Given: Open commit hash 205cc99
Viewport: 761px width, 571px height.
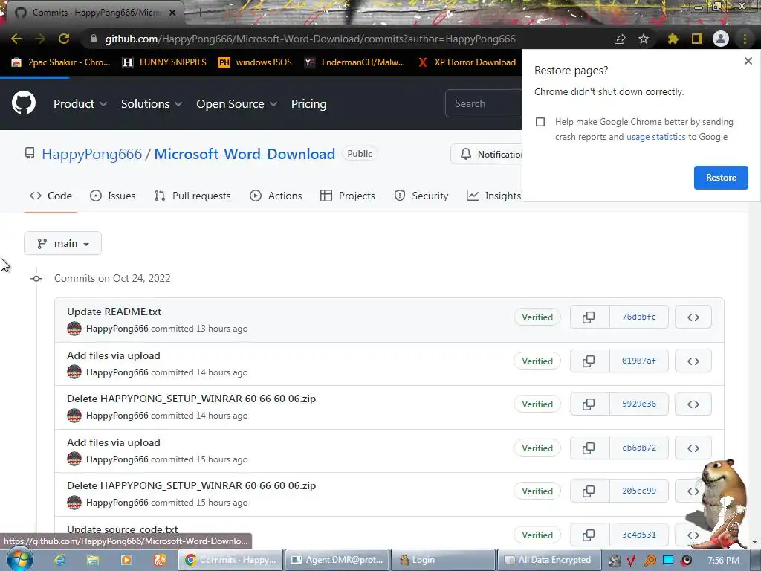Looking at the screenshot, I should click(x=638, y=491).
